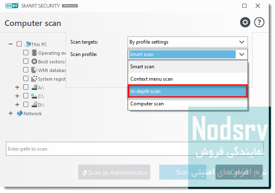Click the Boot sectors label text
The height and width of the screenshot is (193, 275).
(52, 62)
